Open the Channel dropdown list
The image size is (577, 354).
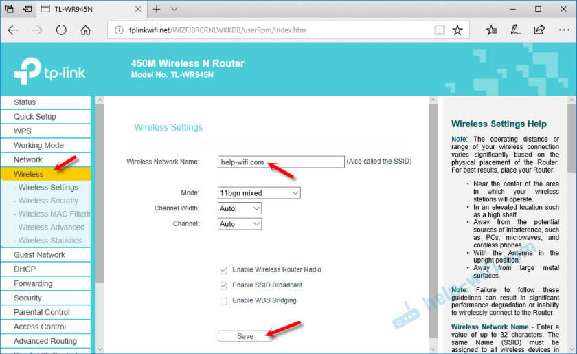pyautogui.click(x=240, y=224)
